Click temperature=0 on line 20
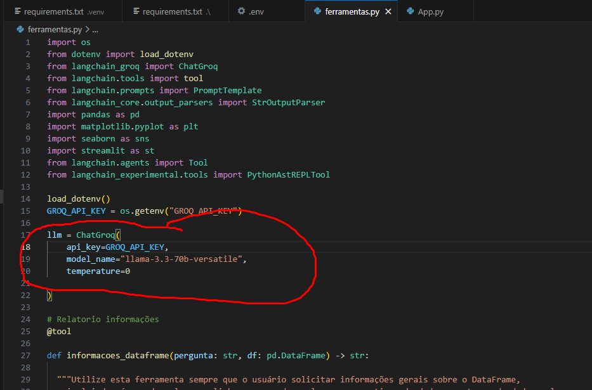Viewport: 592px width, 390px height. 98,271
